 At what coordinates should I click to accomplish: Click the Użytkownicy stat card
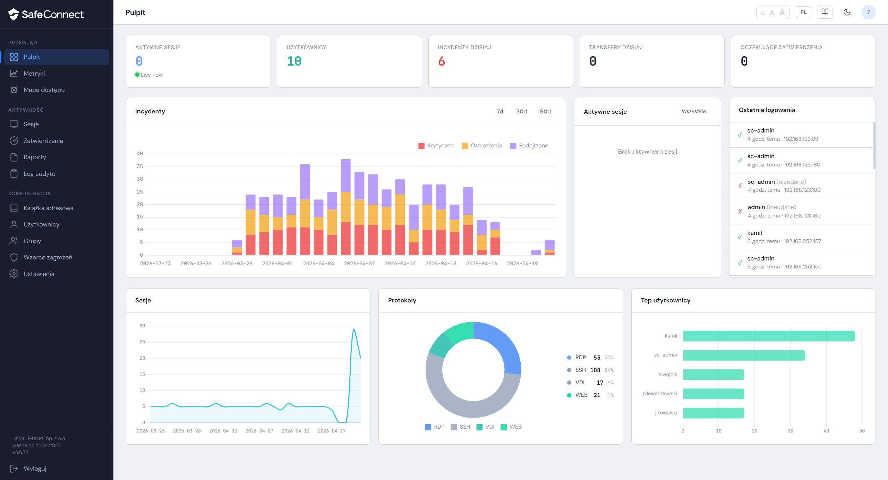point(349,61)
